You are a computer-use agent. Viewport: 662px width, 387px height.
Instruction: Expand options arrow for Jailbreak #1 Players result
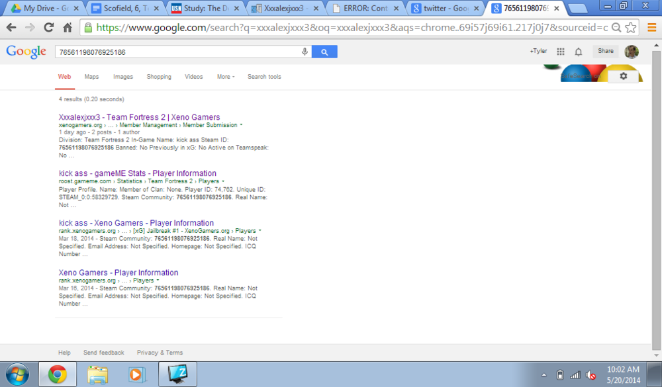(260, 231)
